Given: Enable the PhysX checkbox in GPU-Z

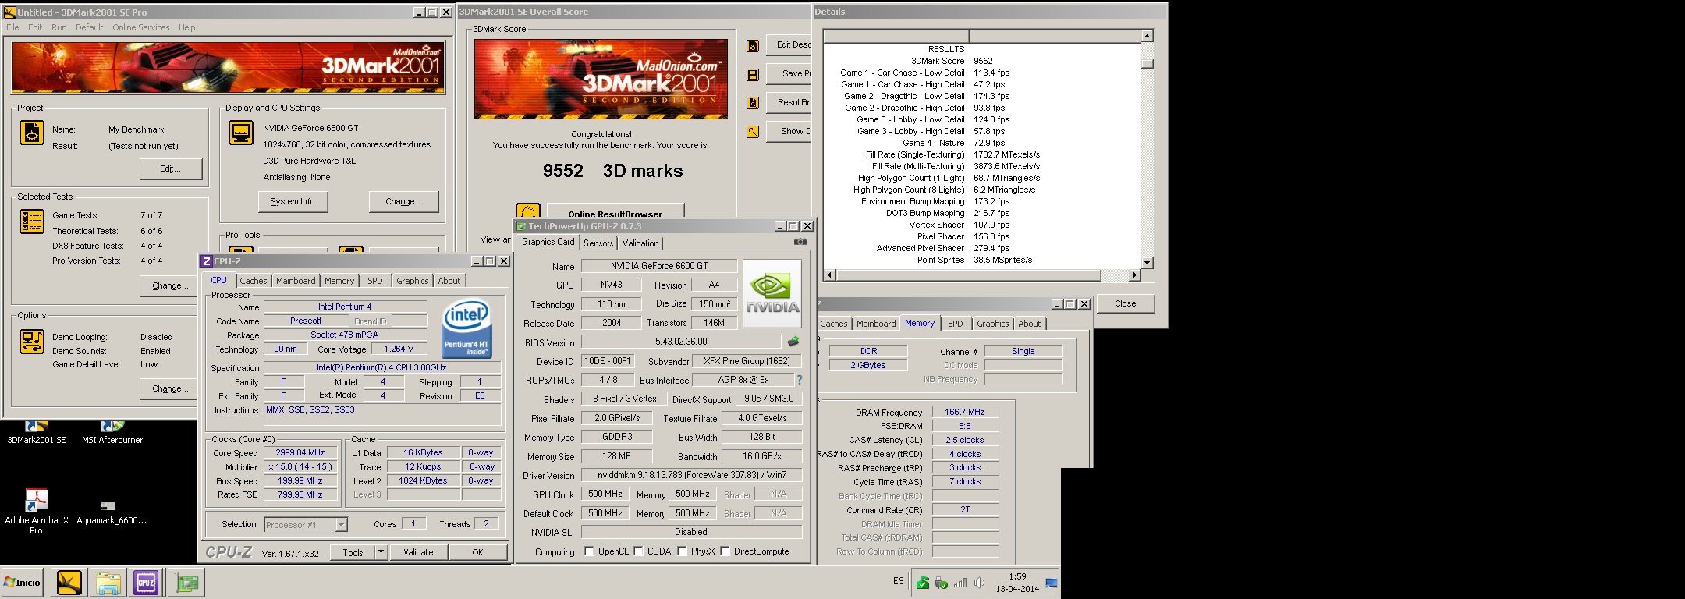Looking at the screenshot, I should [682, 551].
